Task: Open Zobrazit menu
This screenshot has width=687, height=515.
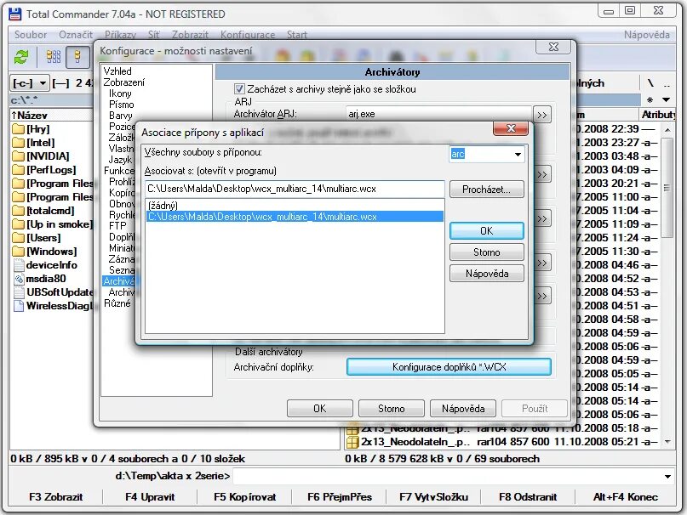Action: coord(190,35)
